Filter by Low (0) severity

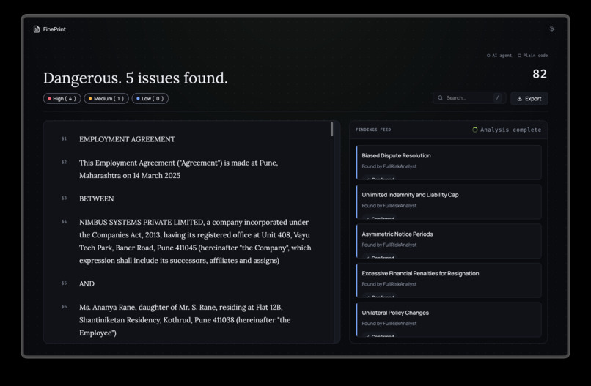(150, 99)
